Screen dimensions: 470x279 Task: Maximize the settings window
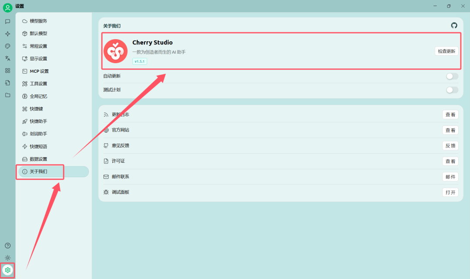coord(449,6)
